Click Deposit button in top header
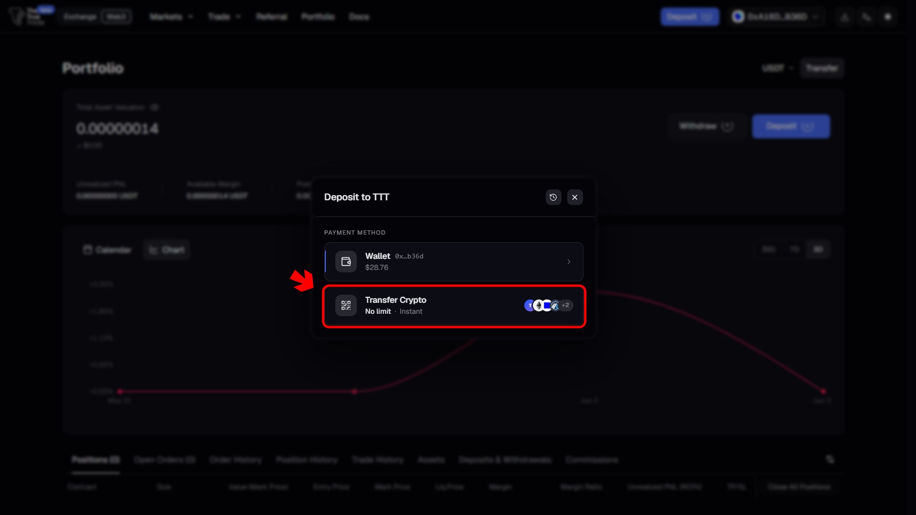This screenshot has width=916, height=515. (x=690, y=17)
